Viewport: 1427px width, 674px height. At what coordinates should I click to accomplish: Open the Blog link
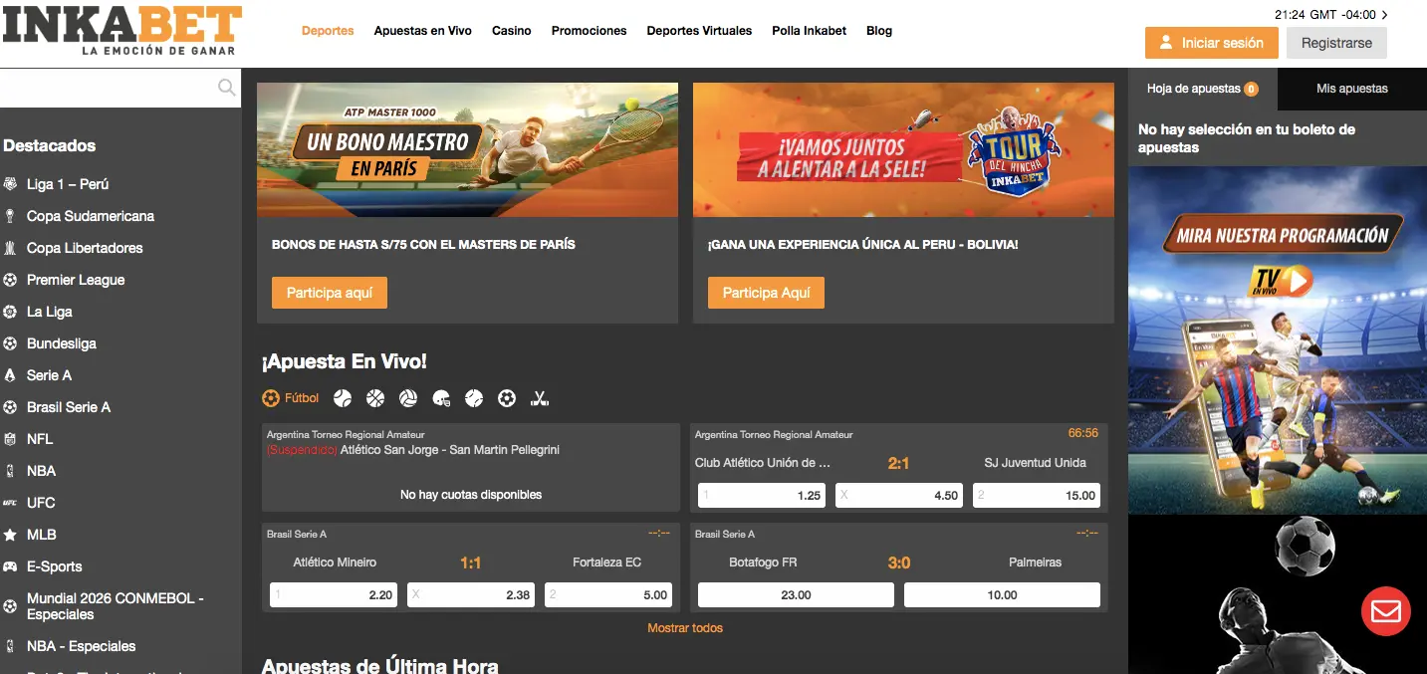point(879,31)
